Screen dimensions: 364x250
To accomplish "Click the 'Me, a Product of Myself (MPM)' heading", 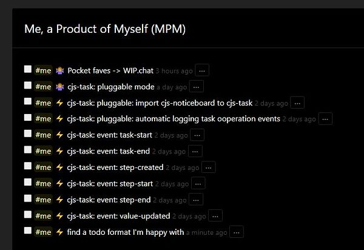I will click(x=105, y=29).
